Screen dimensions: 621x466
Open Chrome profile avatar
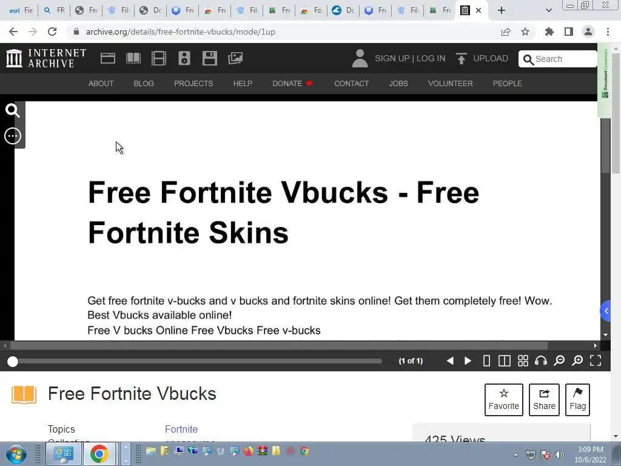[588, 32]
